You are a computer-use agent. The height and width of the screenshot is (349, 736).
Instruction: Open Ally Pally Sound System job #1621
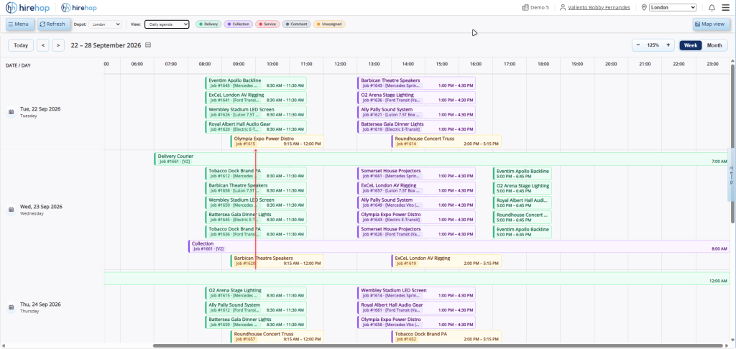coord(416,112)
